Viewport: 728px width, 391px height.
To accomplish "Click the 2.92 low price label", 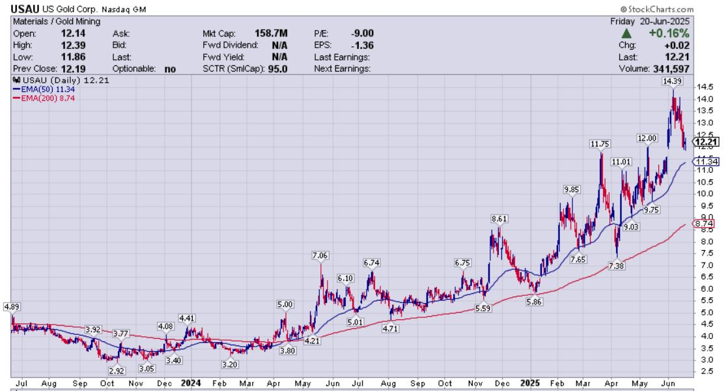I will click(x=117, y=371).
